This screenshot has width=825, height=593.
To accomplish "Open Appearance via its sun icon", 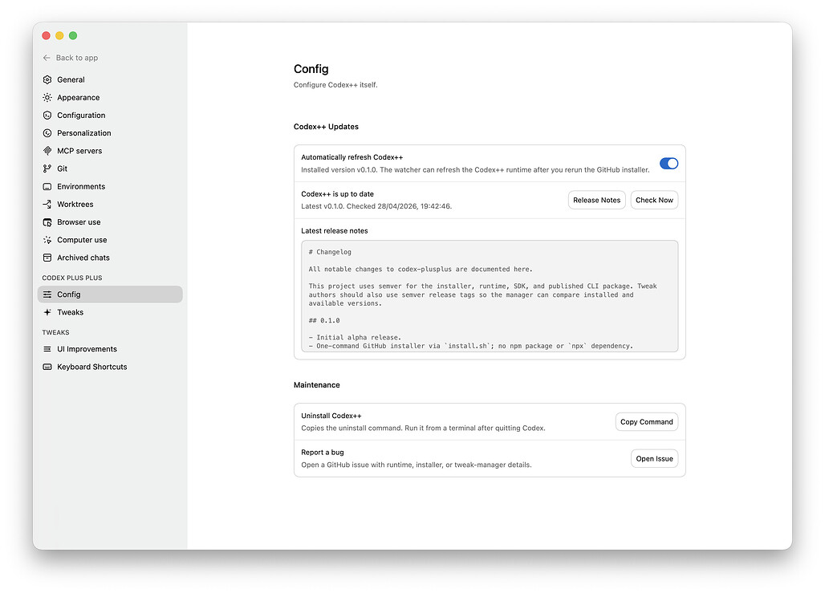I will point(47,97).
